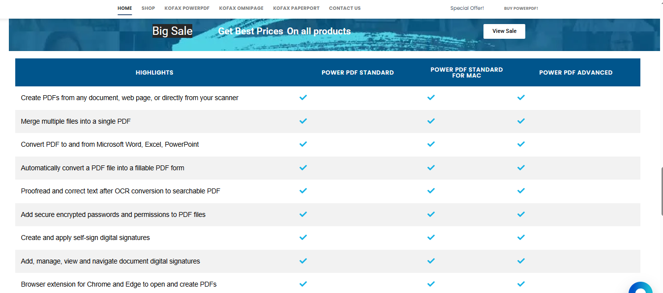This screenshot has width=663, height=293.
Task: Click Automatically convert a PDF file text
Action: [x=102, y=168]
